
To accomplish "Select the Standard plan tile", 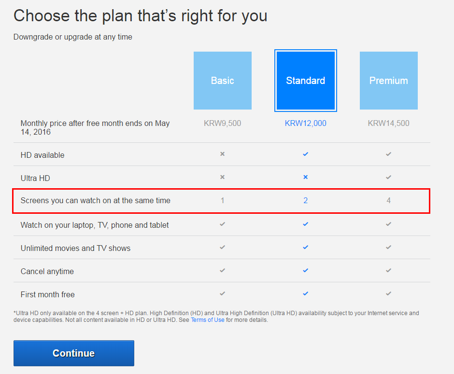I will pyautogui.click(x=305, y=81).
